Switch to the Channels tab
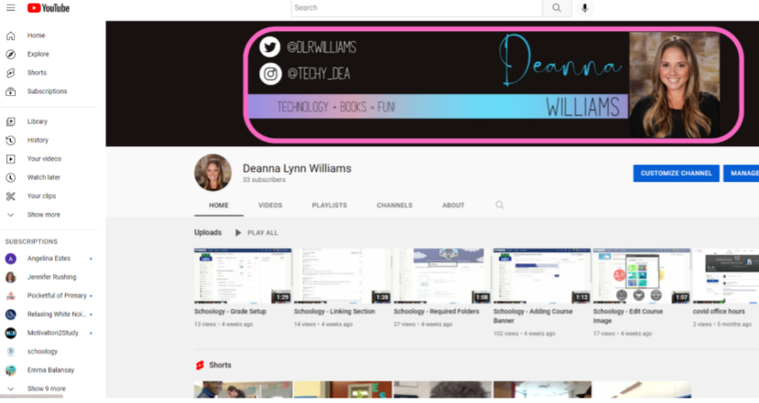 point(394,205)
